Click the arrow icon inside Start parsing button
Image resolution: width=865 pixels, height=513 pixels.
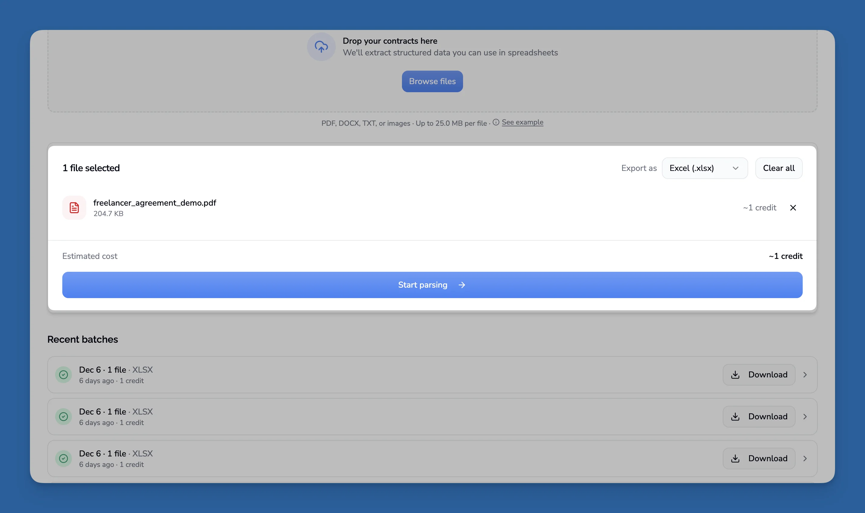click(x=462, y=285)
